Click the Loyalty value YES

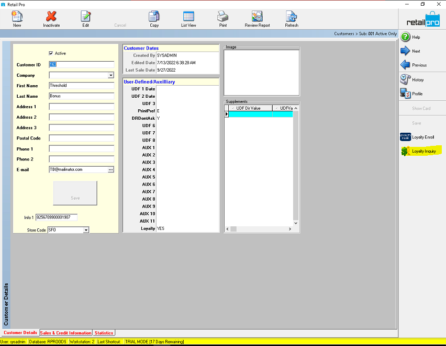point(160,228)
